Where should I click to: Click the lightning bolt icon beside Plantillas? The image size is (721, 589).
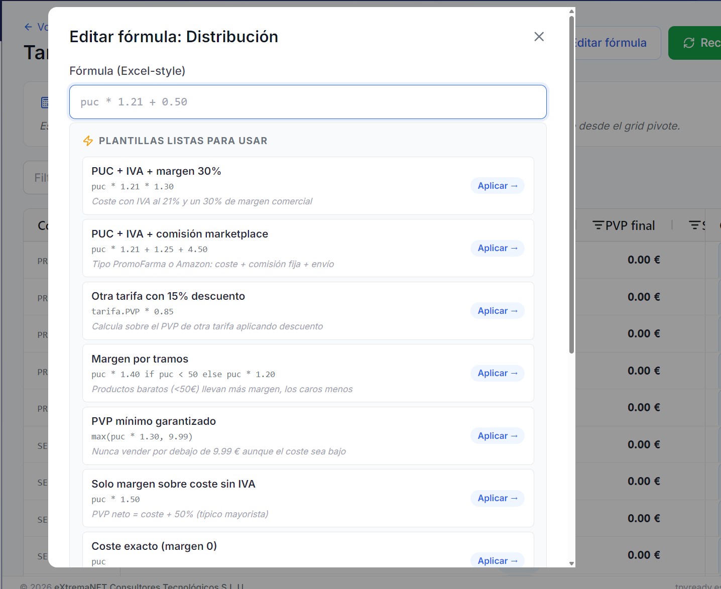(88, 141)
